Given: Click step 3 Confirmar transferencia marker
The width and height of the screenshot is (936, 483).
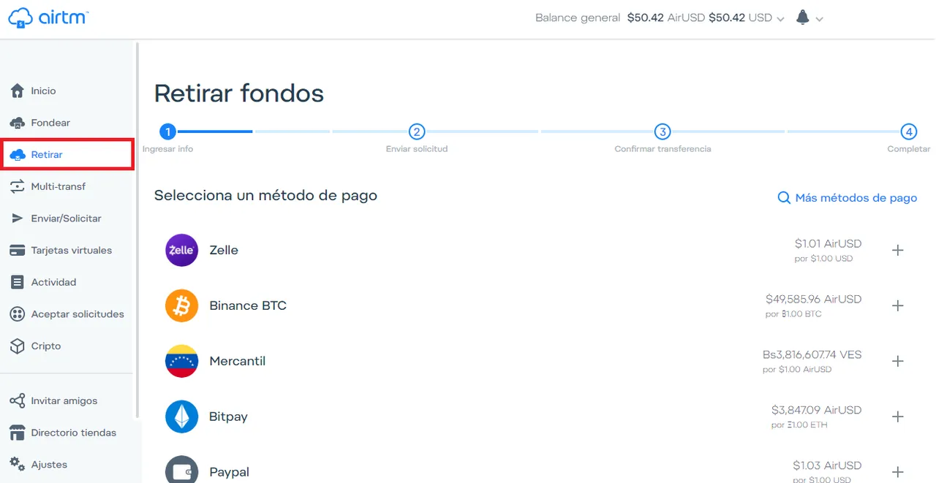Looking at the screenshot, I should pos(663,132).
